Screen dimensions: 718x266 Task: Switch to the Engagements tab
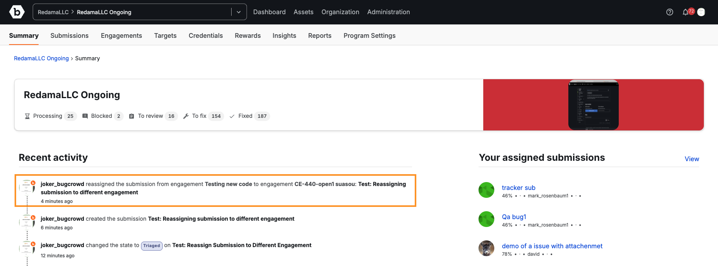(x=121, y=35)
